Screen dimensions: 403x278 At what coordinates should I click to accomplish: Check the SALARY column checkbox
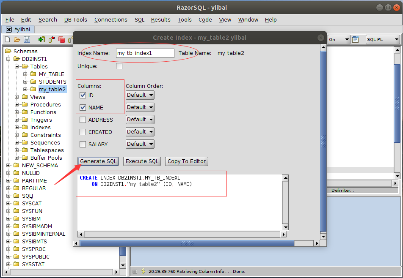[x=83, y=144]
